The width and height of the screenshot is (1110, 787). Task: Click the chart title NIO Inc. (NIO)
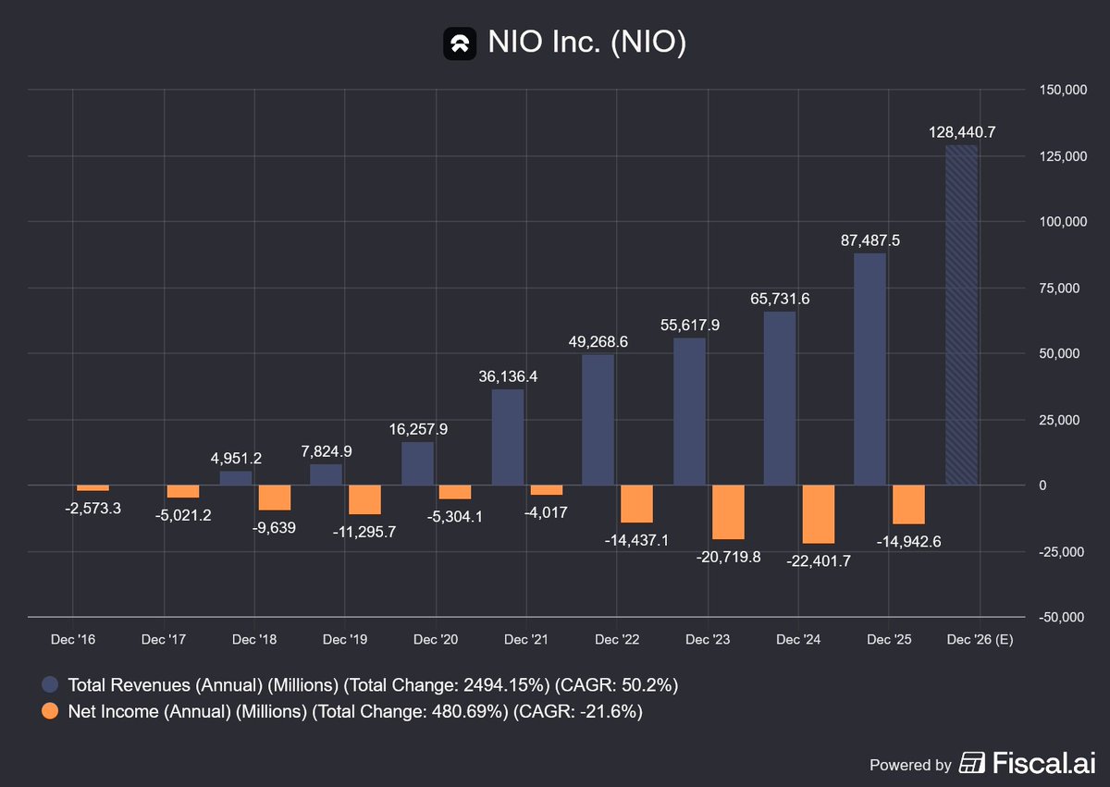point(586,43)
